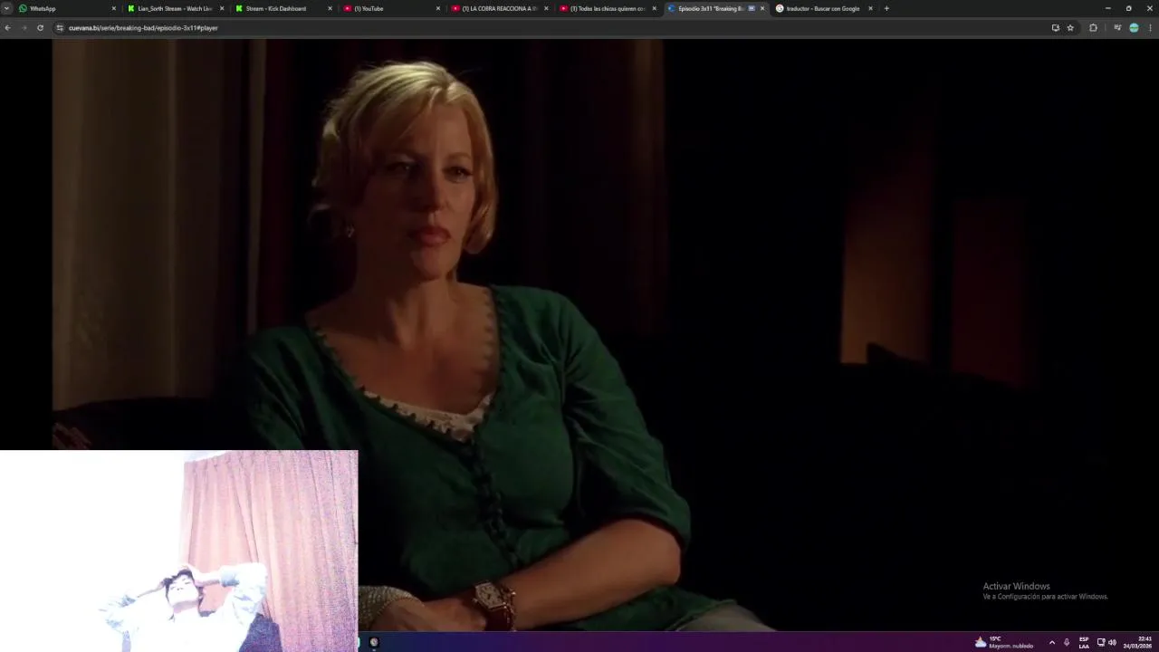
Task: Click the Breaking Bad video player area
Action: point(579,335)
